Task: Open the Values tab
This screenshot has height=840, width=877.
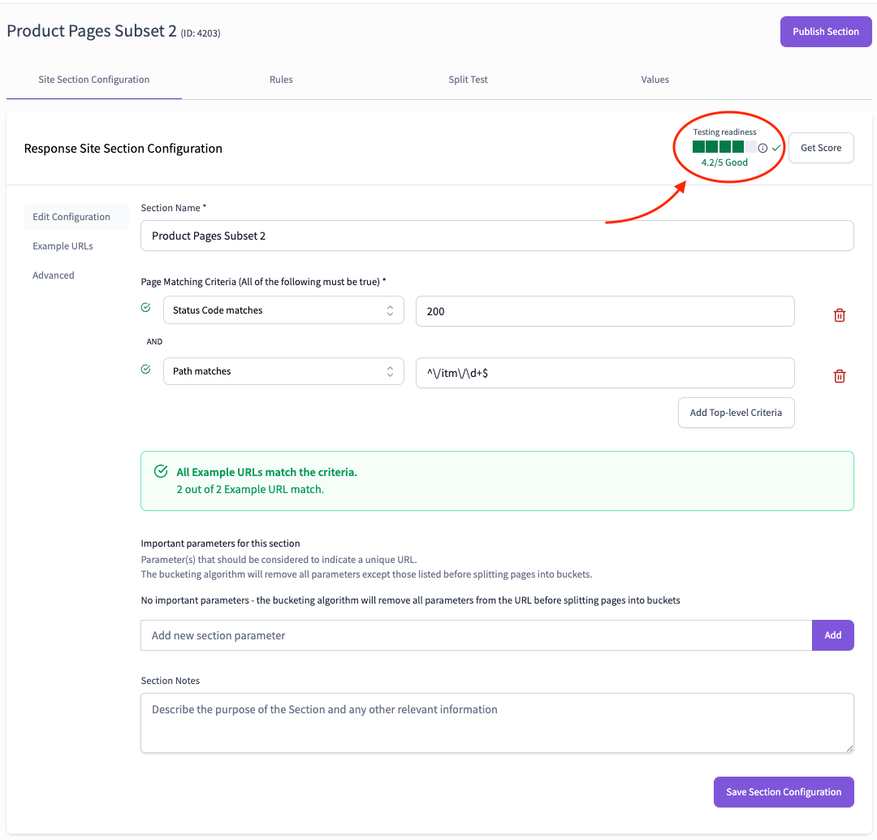Action: (655, 80)
